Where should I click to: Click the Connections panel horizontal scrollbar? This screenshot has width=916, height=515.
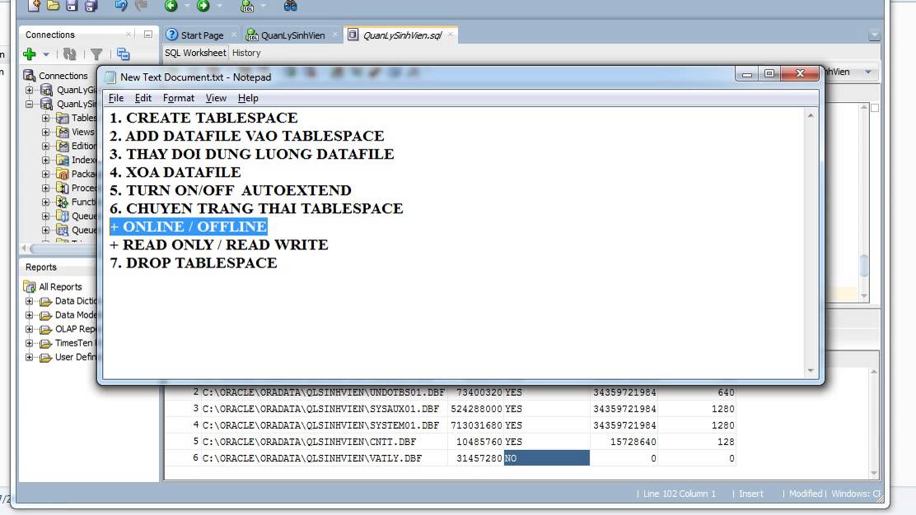[x=63, y=249]
